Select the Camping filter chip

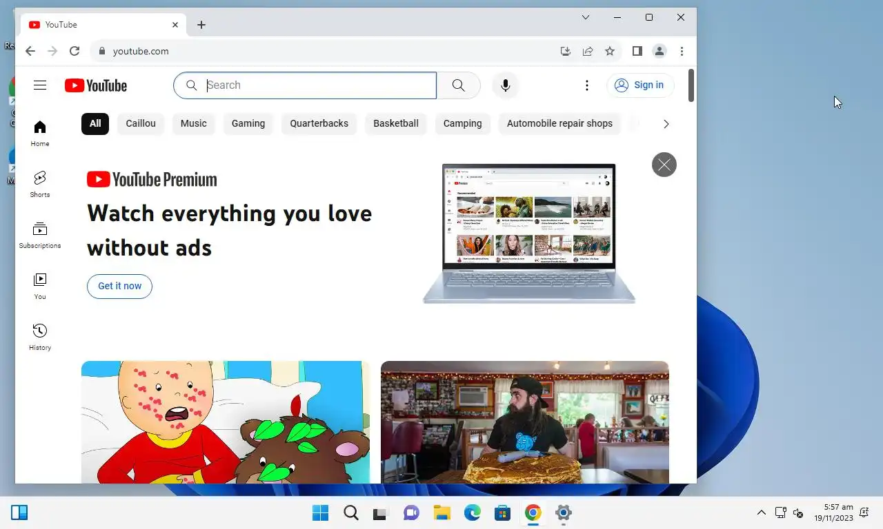pyautogui.click(x=463, y=123)
